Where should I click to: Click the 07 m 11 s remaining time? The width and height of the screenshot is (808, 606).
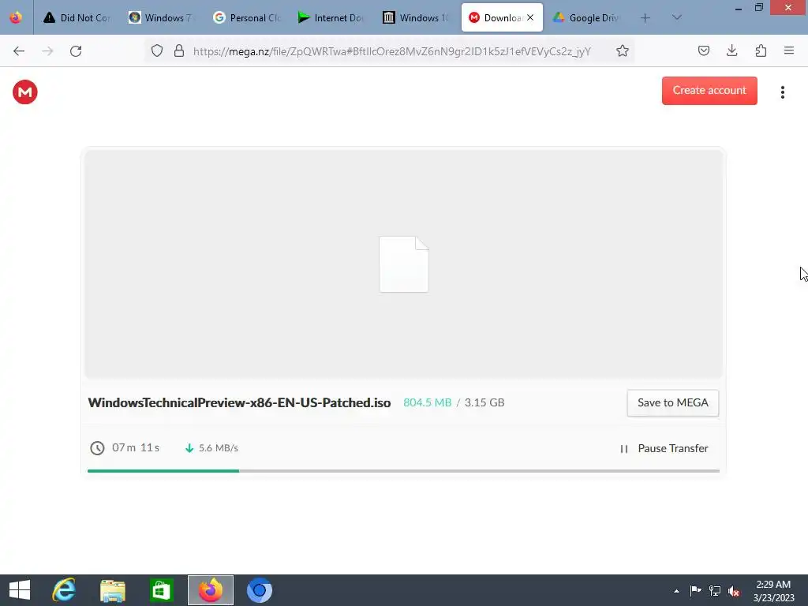click(x=136, y=448)
